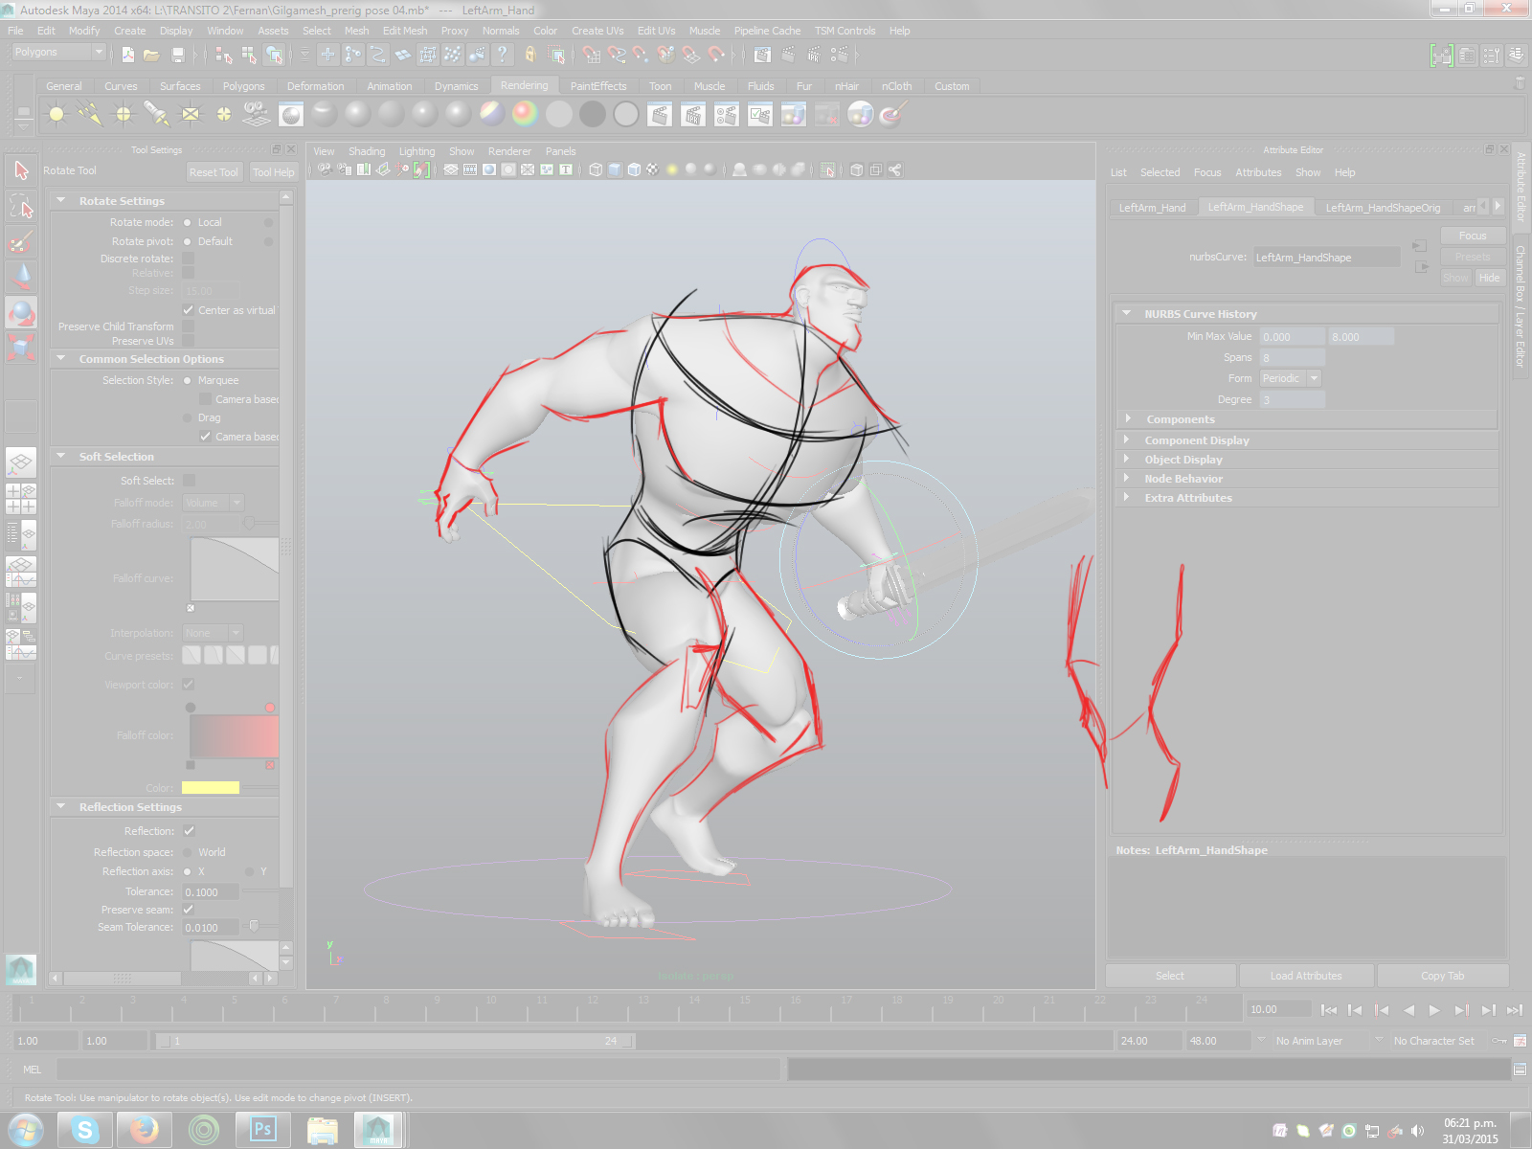Create a spot light from shelf
1532x1149 pixels.
(157, 115)
